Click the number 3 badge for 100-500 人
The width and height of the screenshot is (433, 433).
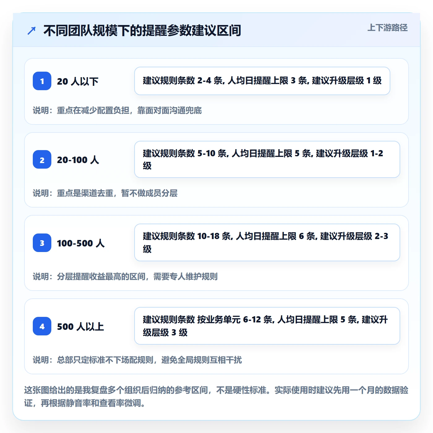(42, 243)
